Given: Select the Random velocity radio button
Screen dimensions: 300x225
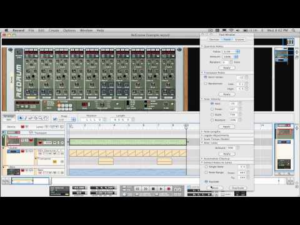Looking at the screenshot, I should (x=212, y=120).
